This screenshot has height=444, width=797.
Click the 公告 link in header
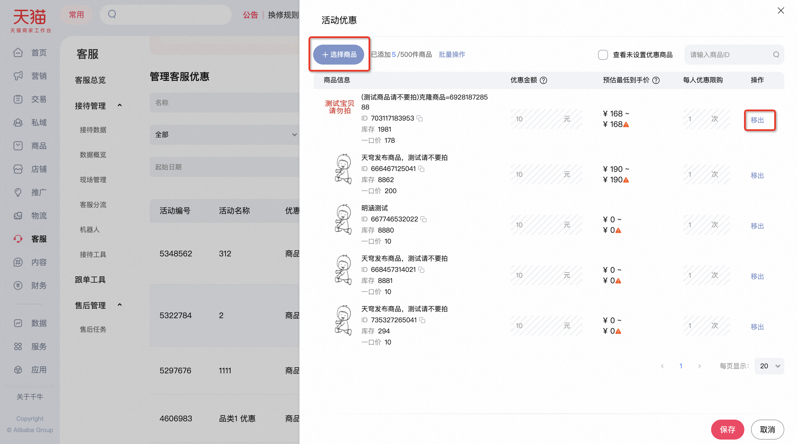pyautogui.click(x=250, y=15)
